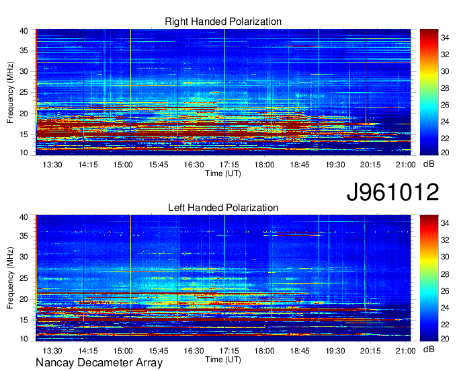Click "26" label on upper dB color bar
The height and width of the screenshot is (371, 457).
445,105
